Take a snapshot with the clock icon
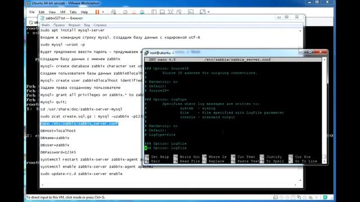360x202 pixels. pyautogui.click(x=125, y=12)
